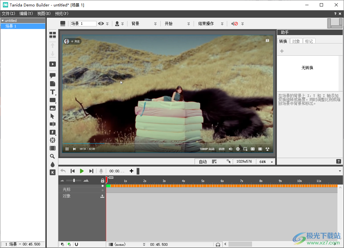The height and width of the screenshot is (248, 344).
Task: Toggle the green layers icon at bottom
Action: [69, 244]
